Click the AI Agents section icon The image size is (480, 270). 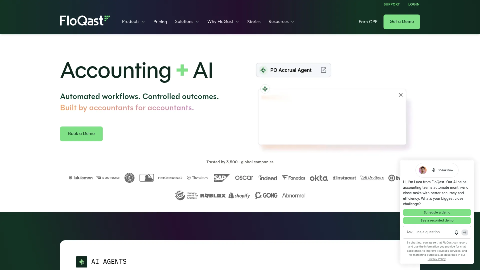coord(81,262)
